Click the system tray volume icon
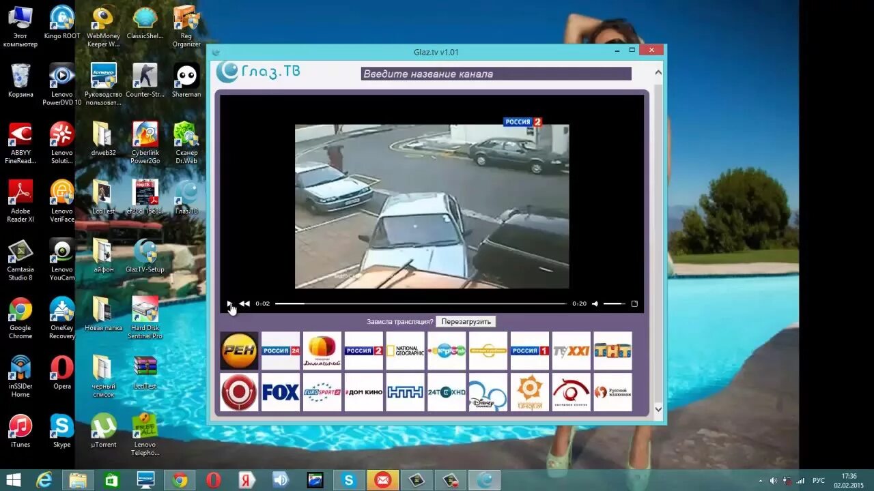Screen dimensions: 874x491 774,481
